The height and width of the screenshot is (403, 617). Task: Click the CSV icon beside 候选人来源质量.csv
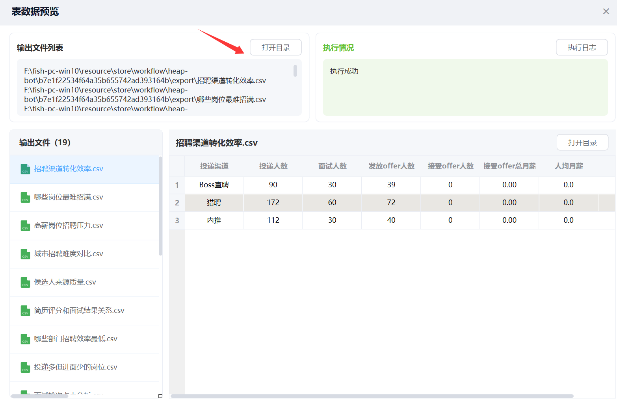click(x=25, y=282)
